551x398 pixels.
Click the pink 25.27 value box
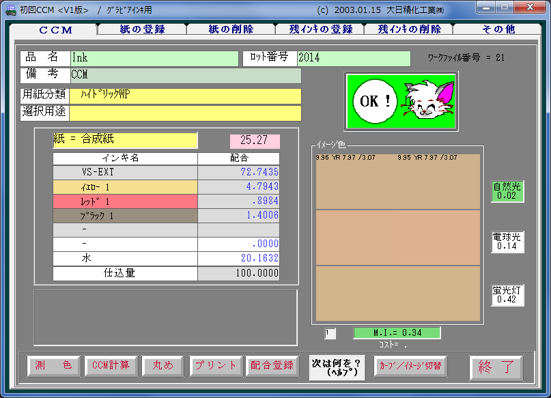coord(255,141)
